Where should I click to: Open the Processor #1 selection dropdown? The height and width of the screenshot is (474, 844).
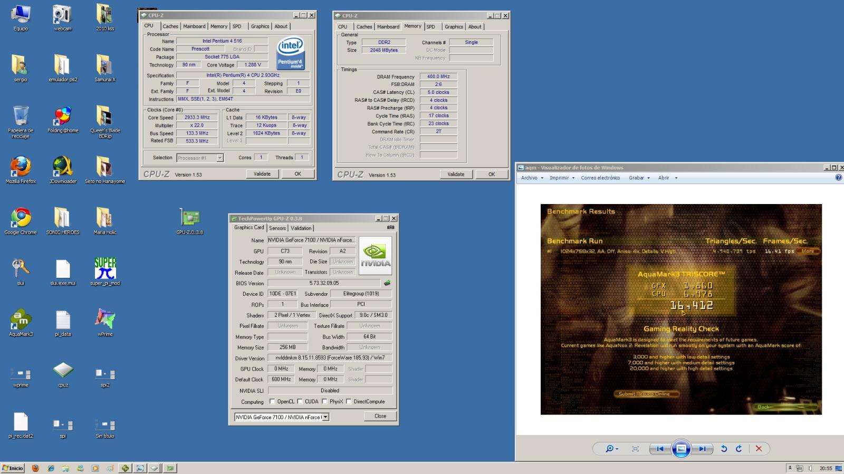pos(220,158)
